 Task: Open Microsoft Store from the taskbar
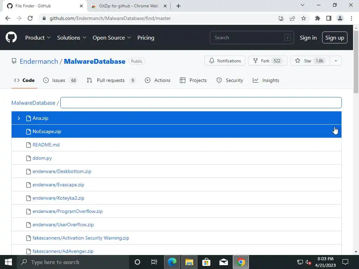[206, 262]
